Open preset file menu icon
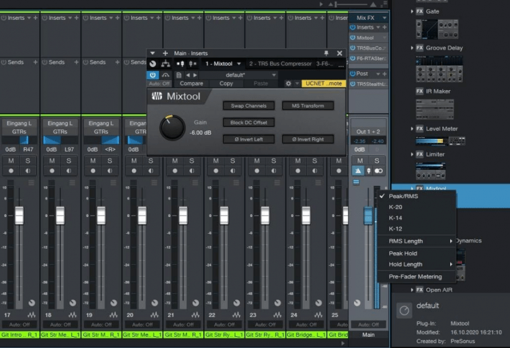 click(x=178, y=75)
